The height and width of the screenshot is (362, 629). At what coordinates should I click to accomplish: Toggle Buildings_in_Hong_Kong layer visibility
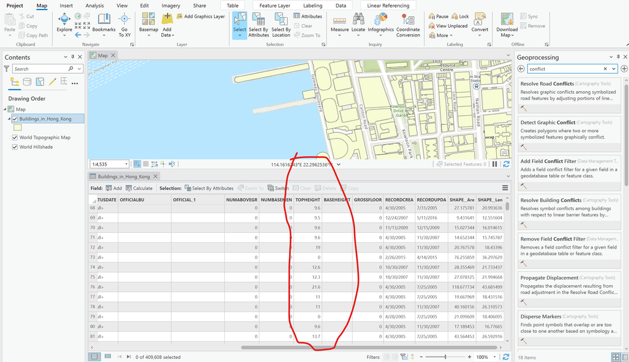click(15, 118)
